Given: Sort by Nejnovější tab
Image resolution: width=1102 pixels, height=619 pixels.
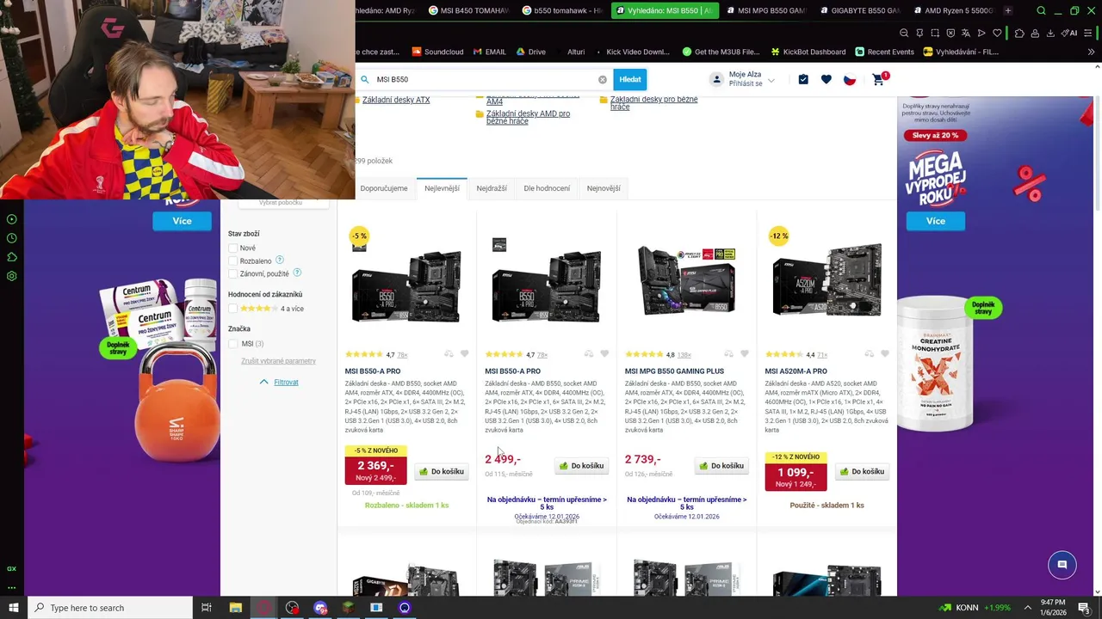Looking at the screenshot, I should (x=604, y=188).
